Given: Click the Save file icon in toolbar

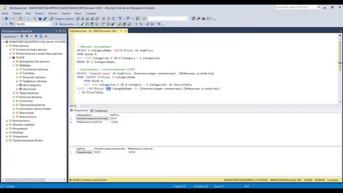Looking at the screenshot, I should pos(40,19).
